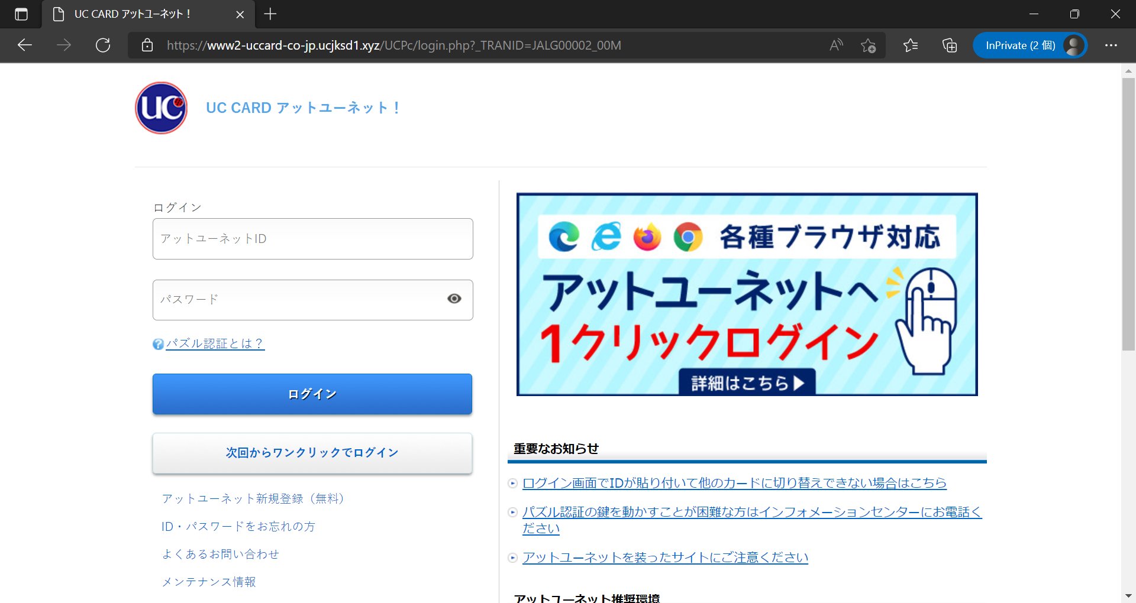Viewport: 1136px width, 603px height.
Task: Open notice アットユーネットを装ったサイトにご注意ください
Action: (x=665, y=557)
